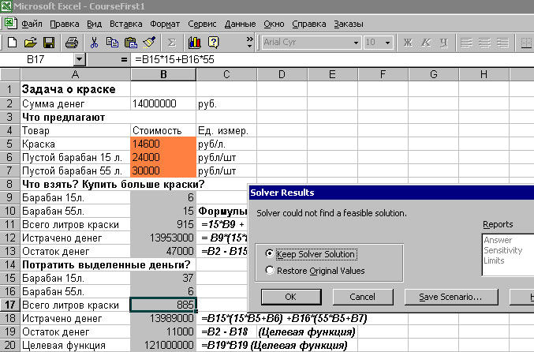Click the Print icon
This screenshot has width=534, height=352.
tap(72, 42)
